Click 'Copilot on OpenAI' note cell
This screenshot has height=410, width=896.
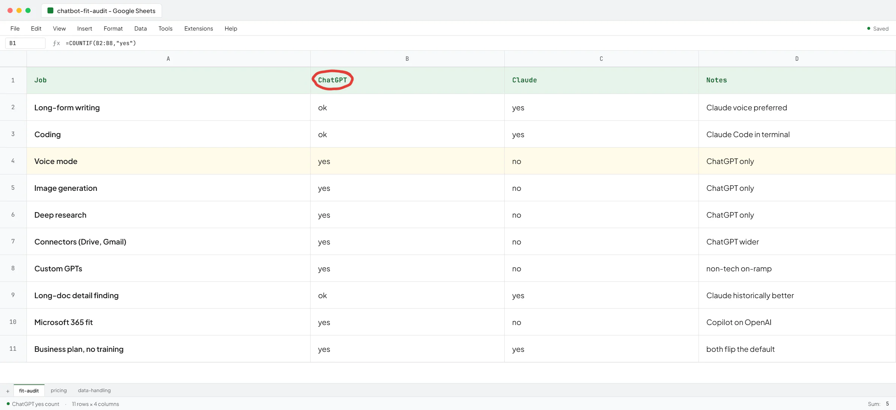coord(797,322)
